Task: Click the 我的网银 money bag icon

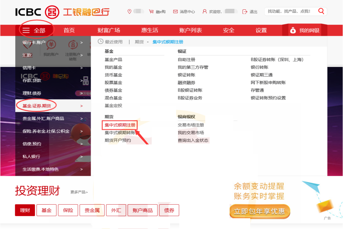Action: 293,30
